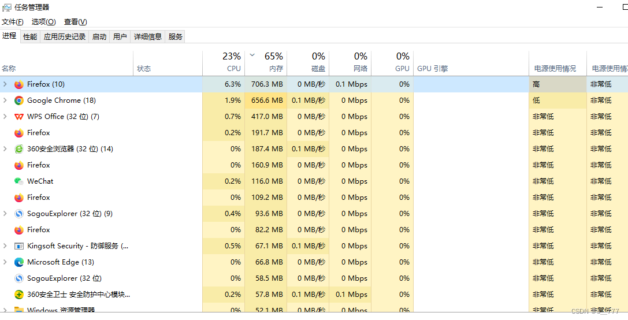This screenshot has height=320, width=628.
Task: Click the 1.9% CPU value for Chrome
Action: tap(233, 101)
